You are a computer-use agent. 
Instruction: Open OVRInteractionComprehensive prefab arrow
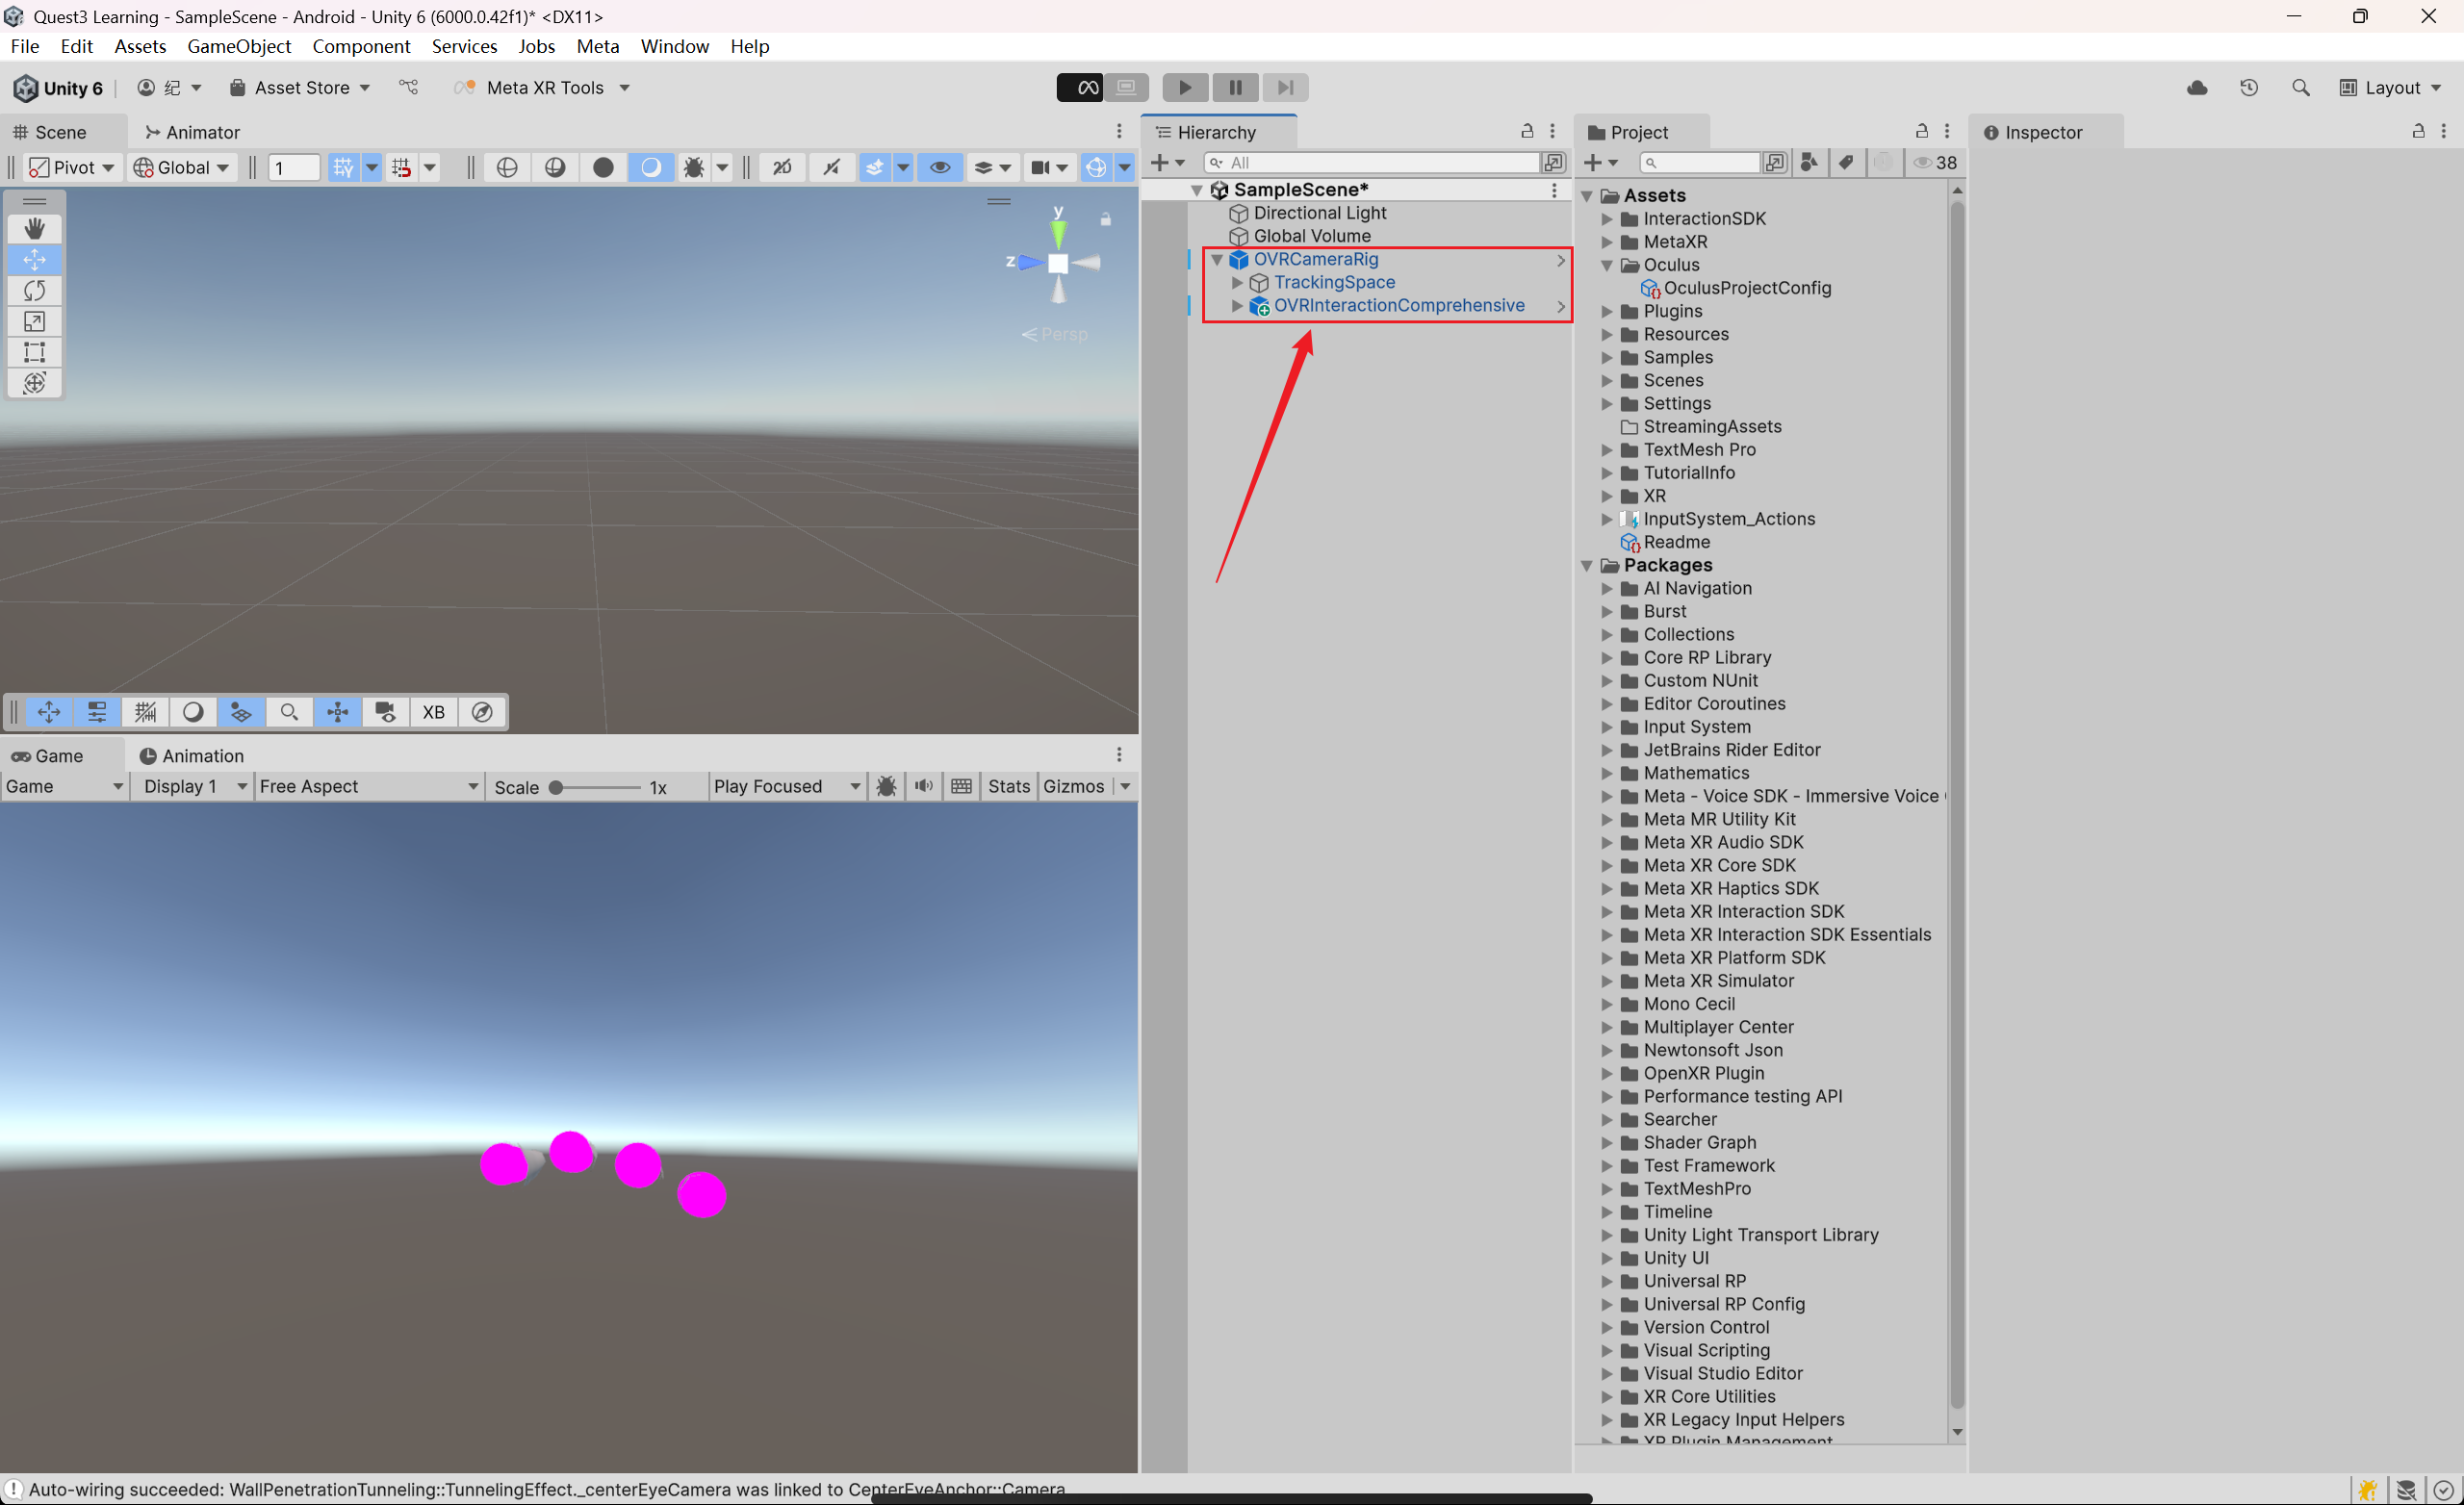(1560, 307)
